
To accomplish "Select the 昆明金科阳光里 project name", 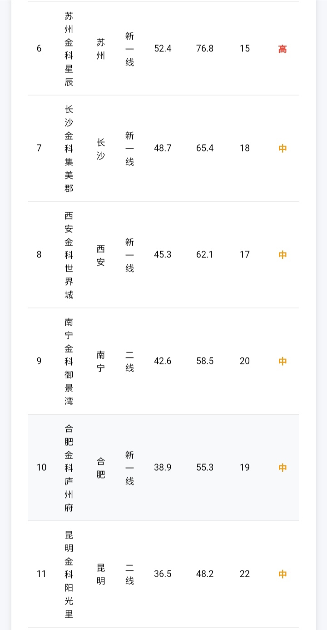I will point(69,574).
